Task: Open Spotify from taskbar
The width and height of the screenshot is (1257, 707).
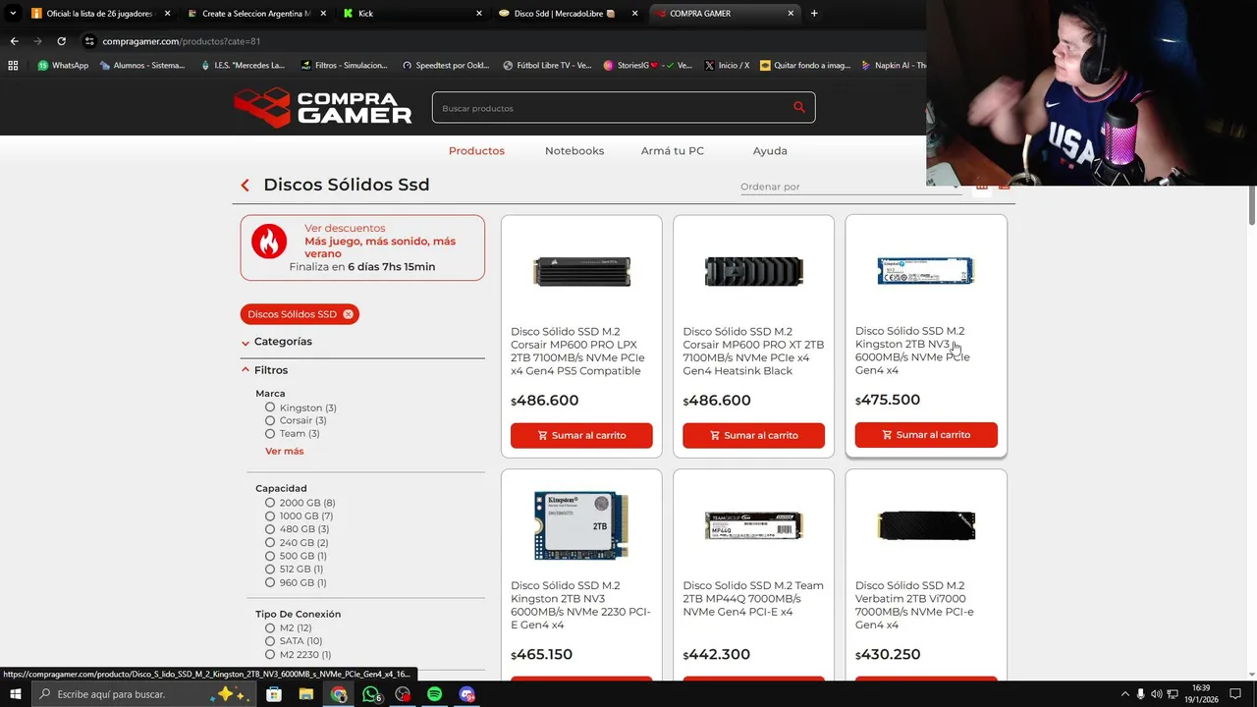Action: coord(435,694)
